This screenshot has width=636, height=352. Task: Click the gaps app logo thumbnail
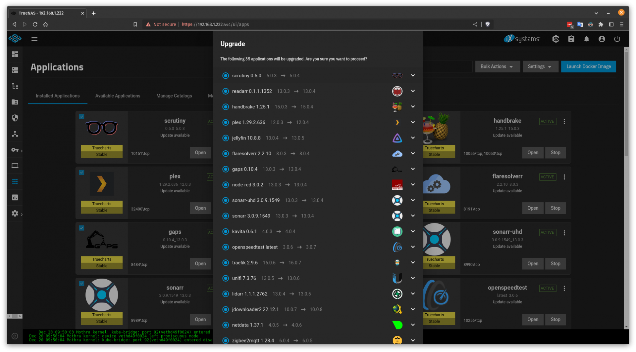pyautogui.click(x=102, y=240)
